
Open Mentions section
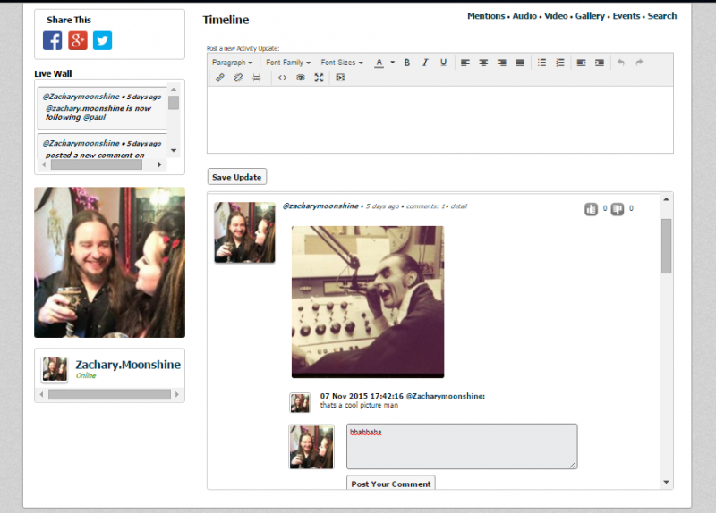(486, 16)
